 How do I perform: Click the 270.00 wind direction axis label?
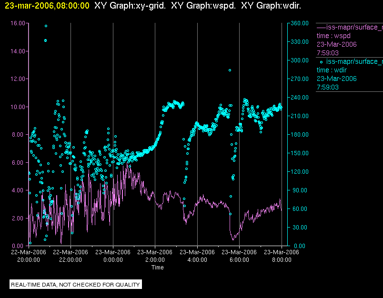pos(300,79)
